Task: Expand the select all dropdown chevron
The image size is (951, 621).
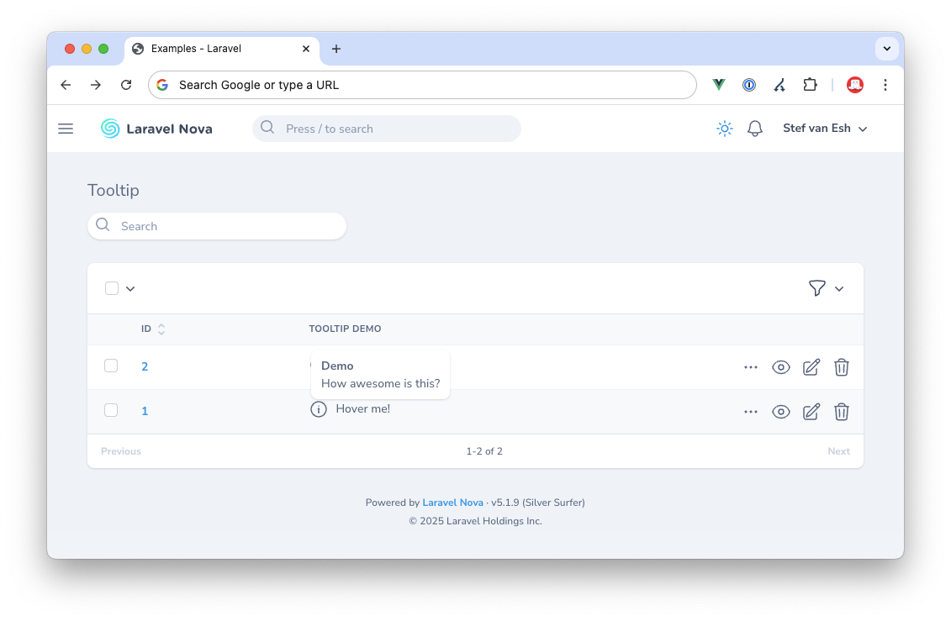Action: point(130,289)
